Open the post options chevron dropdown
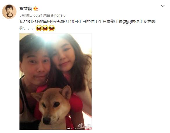Image resolution: width=170 pixels, height=133 pixels. (163, 6)
